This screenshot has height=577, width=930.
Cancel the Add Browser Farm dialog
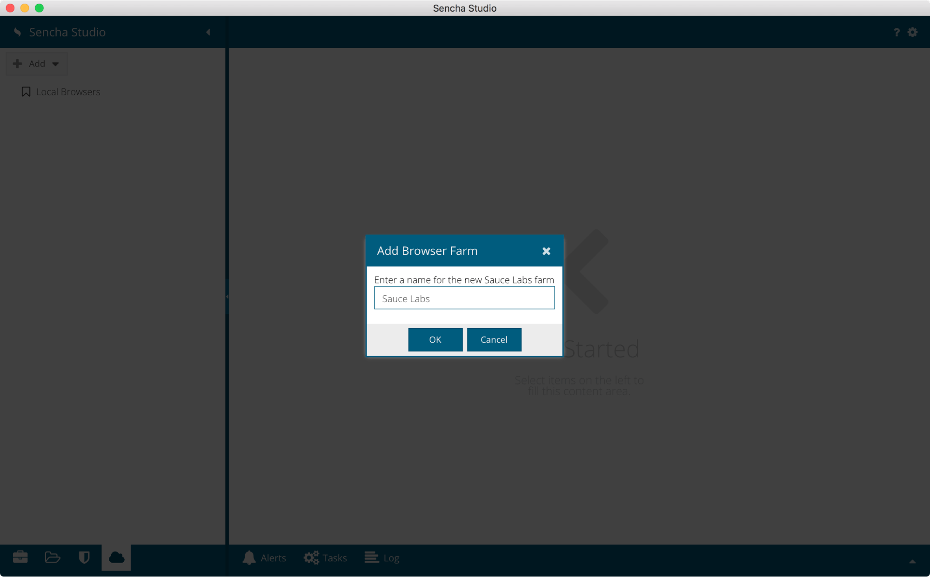point(494,339)
